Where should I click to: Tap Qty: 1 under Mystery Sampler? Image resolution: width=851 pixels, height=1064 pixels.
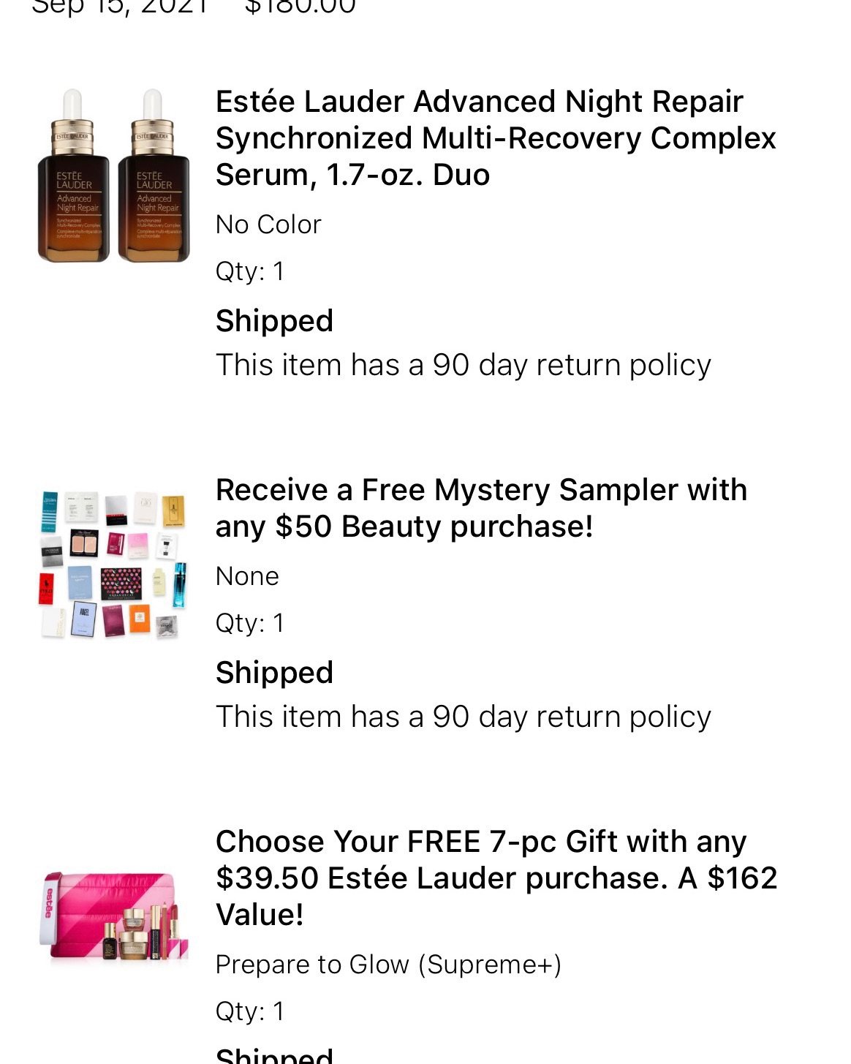249,623
